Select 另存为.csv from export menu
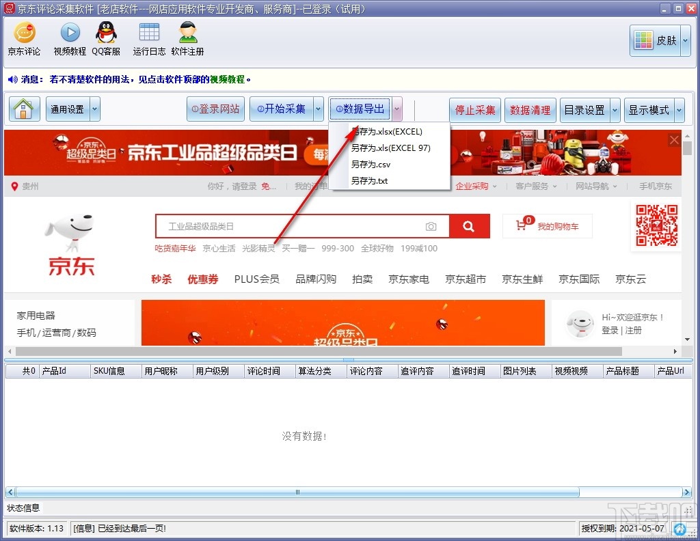Screen dimensions: 700x541 [x=373, y=164]
